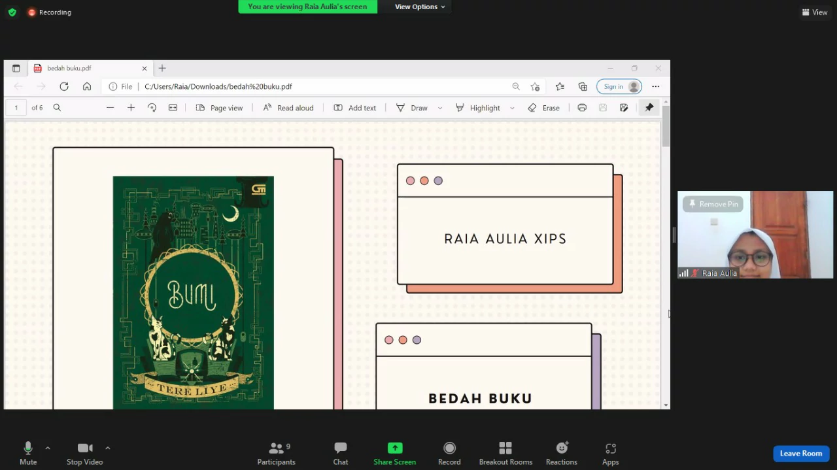Select the Highlight tool
Viewport: 837px width, 470px height.
pyautogui.click(x=477, y=108)
